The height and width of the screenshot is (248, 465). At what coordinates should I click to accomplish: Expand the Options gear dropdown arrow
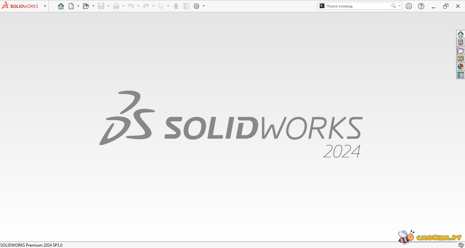coord(204,6)
